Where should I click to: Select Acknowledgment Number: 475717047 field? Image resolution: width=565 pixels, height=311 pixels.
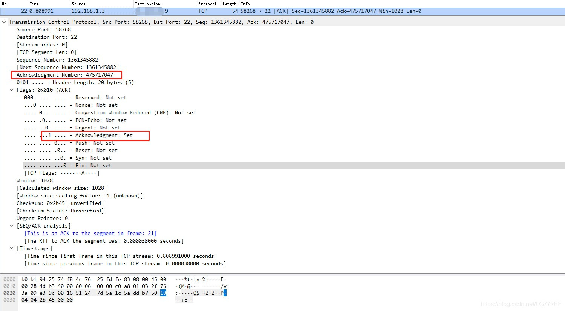coord(65,75)
